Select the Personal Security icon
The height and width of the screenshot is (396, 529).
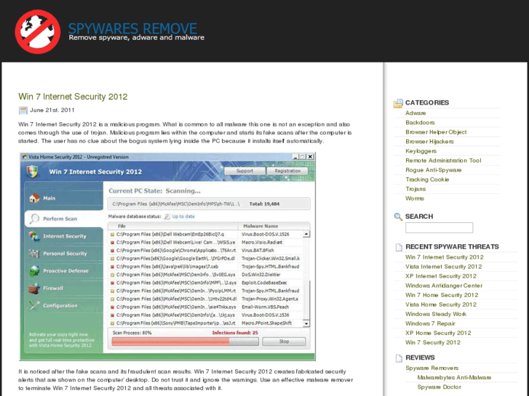coord(34,254)
